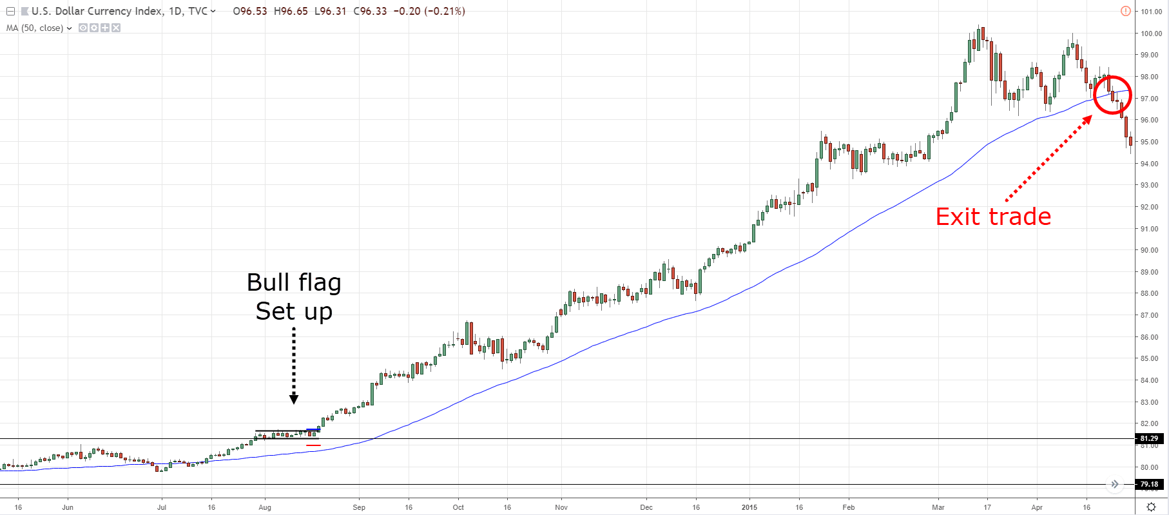Click the red alert icon at top right
Viewport: 1169px width, 515px height.
click(1125, 11)
